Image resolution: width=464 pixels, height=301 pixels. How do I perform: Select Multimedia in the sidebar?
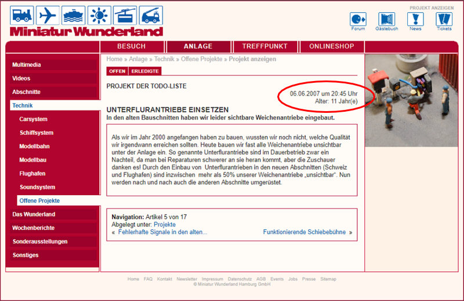53,65
